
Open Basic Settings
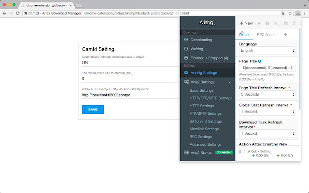pyautogui.click(x=202, y=90)
